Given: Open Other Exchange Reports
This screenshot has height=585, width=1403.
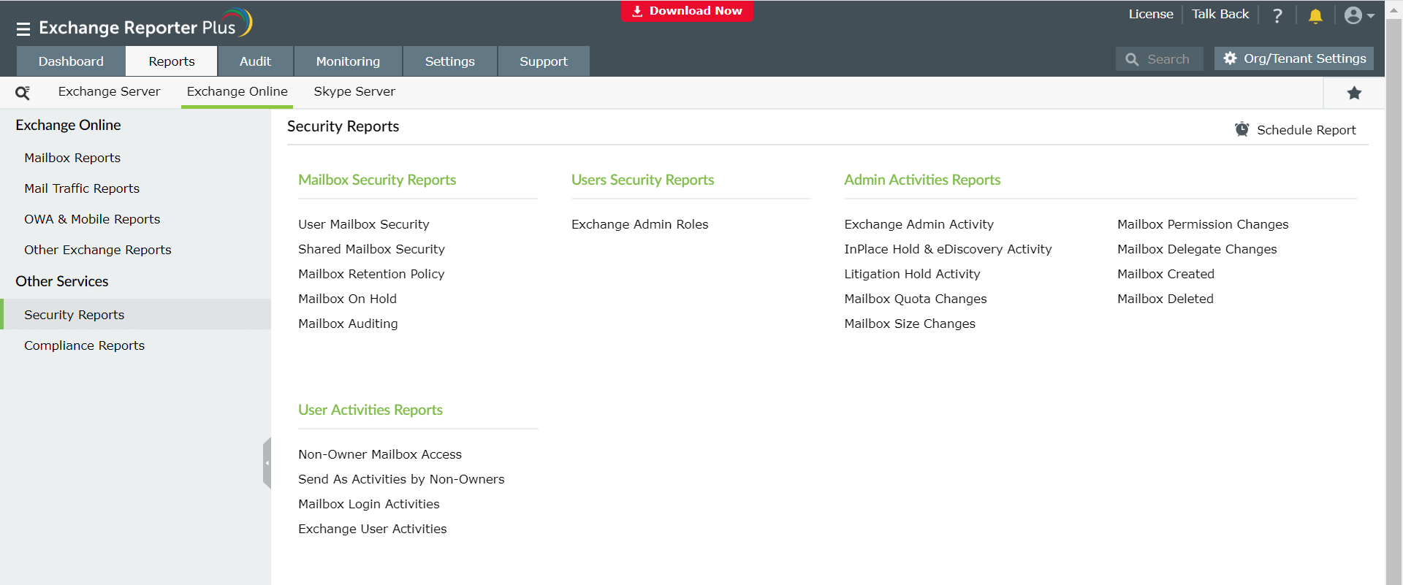Looking at the screenshot, I should (x=98, y=250).
